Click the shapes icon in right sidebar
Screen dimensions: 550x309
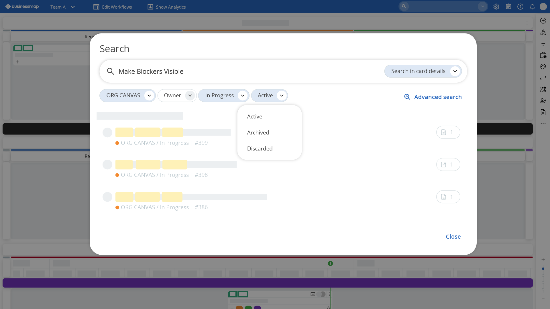coord(543,32)
